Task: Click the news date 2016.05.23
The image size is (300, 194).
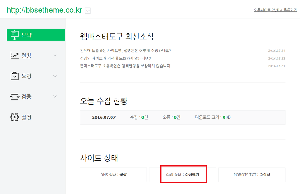Action: 277,59
